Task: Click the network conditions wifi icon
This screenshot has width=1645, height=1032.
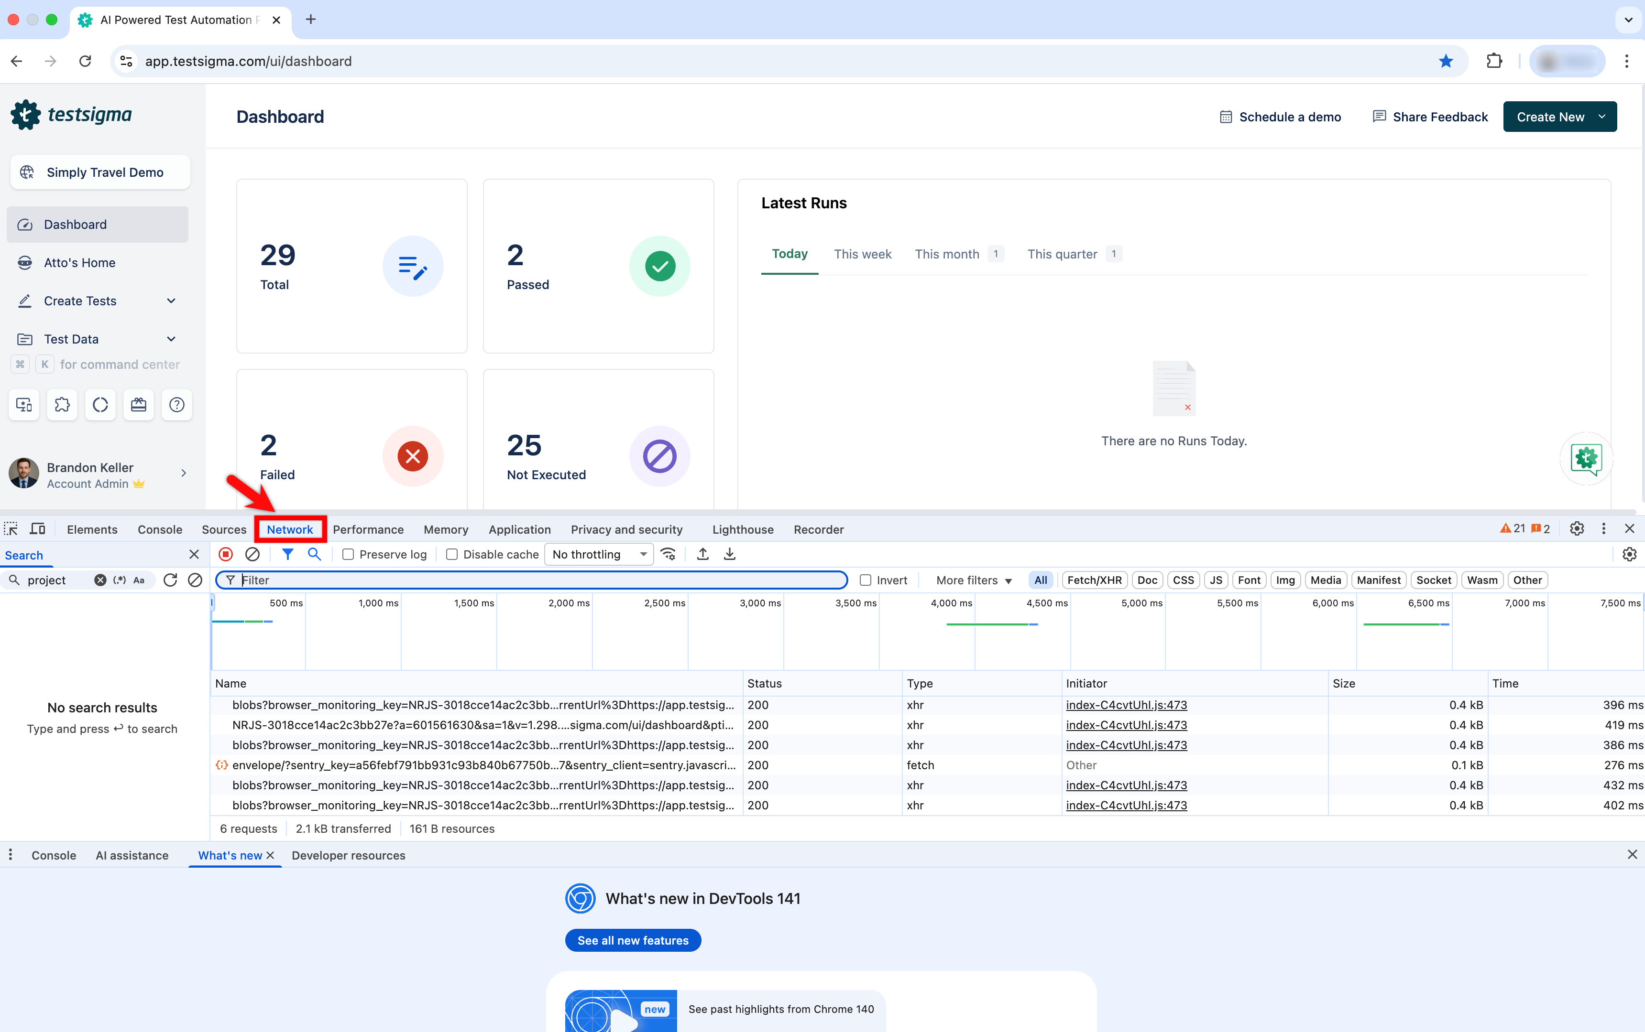Action: [668, 554]
